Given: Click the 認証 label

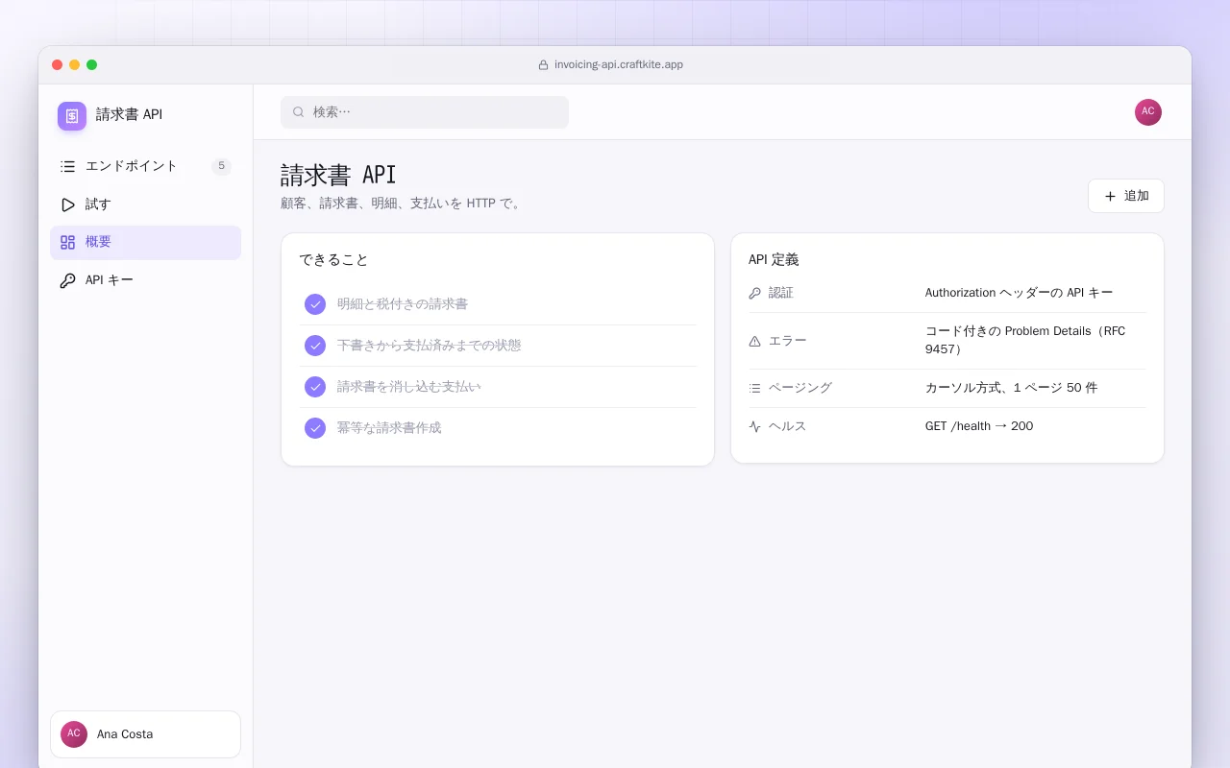Looking at the screenshot, I should pyautogui.click(x=781, y=293).
